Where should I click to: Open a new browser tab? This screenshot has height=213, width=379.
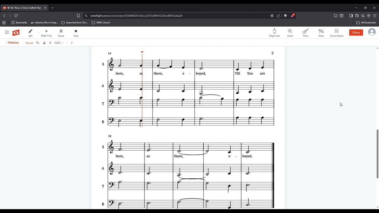tap(52, 8)
